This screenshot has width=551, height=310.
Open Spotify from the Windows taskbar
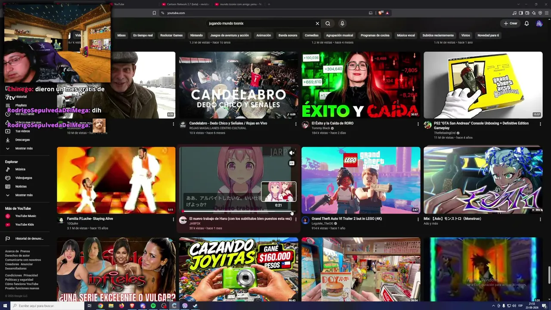[x=153, y=306]
